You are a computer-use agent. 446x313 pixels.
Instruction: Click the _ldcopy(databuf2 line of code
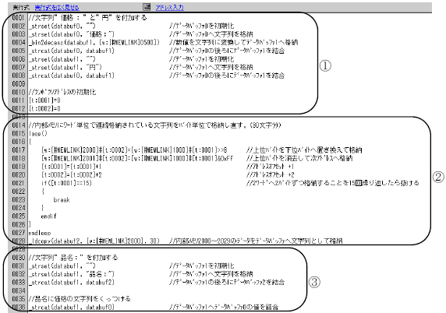point(94,241)
